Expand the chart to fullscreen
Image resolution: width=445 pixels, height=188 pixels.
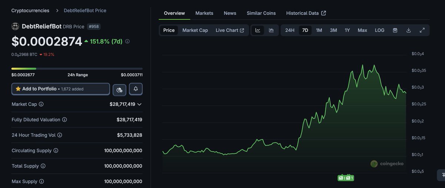[422, 30]
